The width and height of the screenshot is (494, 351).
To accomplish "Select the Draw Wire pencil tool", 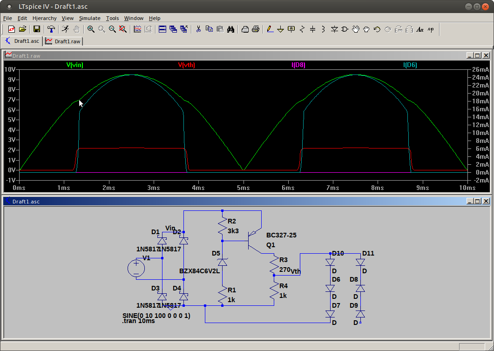I will click(270, 29).
